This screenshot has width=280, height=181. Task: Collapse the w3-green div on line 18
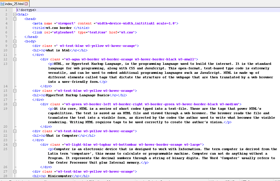(x=14, y=104)
